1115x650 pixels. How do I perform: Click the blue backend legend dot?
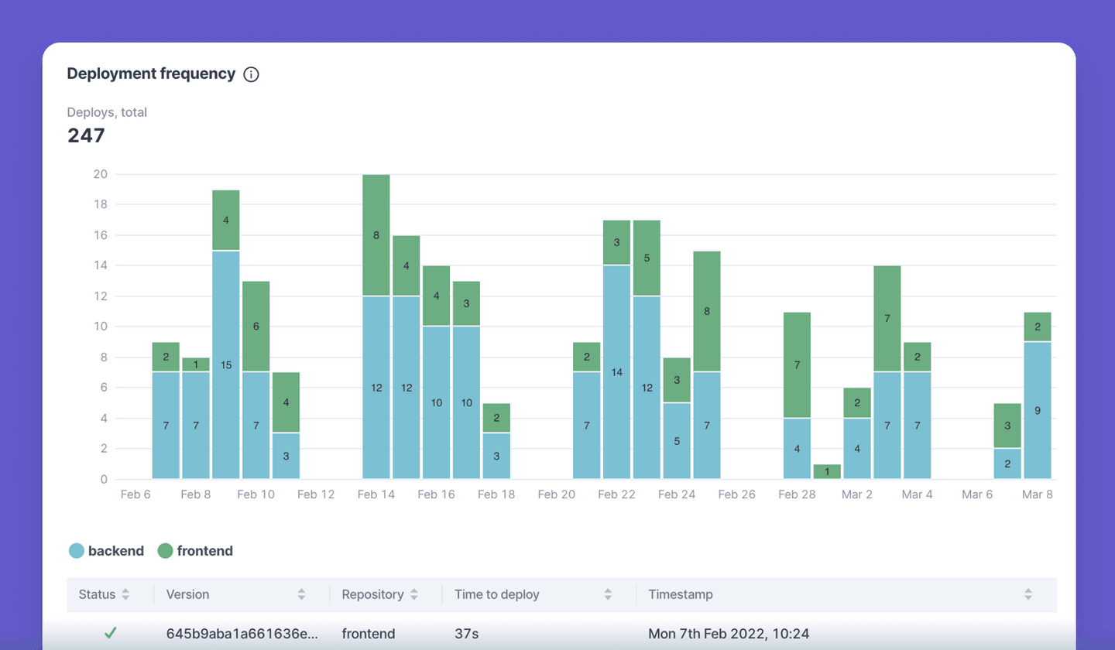[76, 550]
